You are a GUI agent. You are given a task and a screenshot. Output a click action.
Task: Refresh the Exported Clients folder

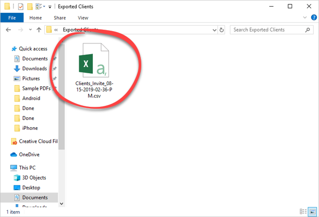pos(221,30)
